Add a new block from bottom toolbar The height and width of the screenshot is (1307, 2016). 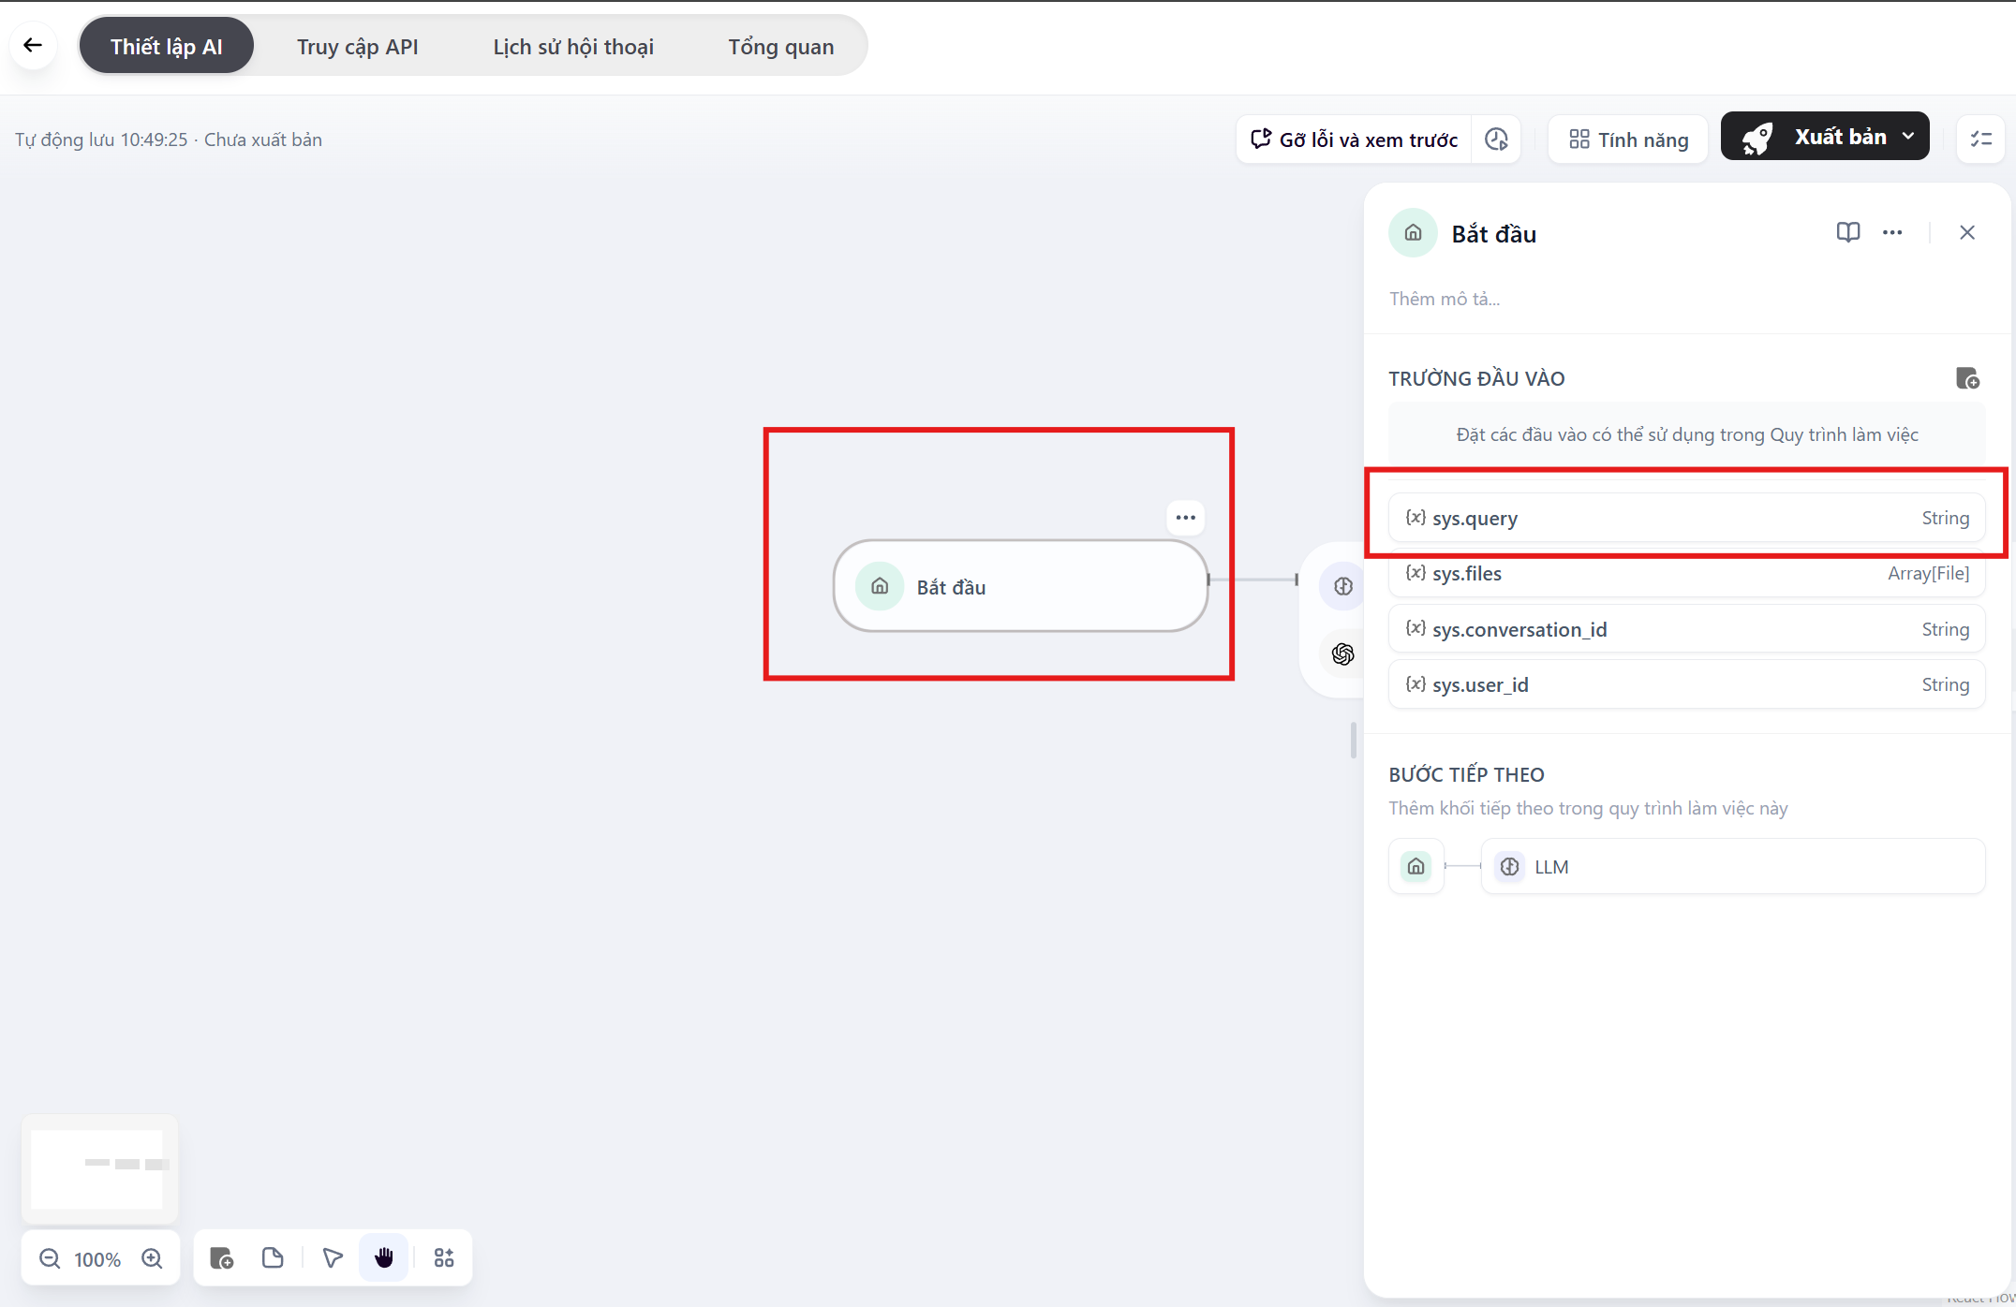tap(221, 1258)
